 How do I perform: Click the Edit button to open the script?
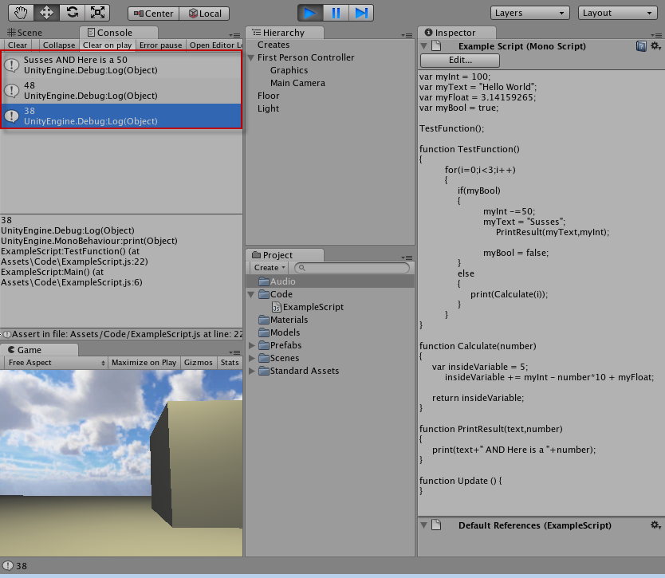(x=459, y=60)
